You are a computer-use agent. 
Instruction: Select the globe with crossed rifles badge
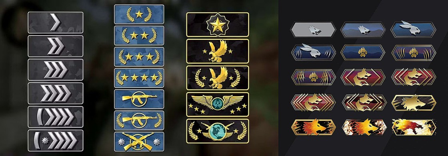coord(218,131)
